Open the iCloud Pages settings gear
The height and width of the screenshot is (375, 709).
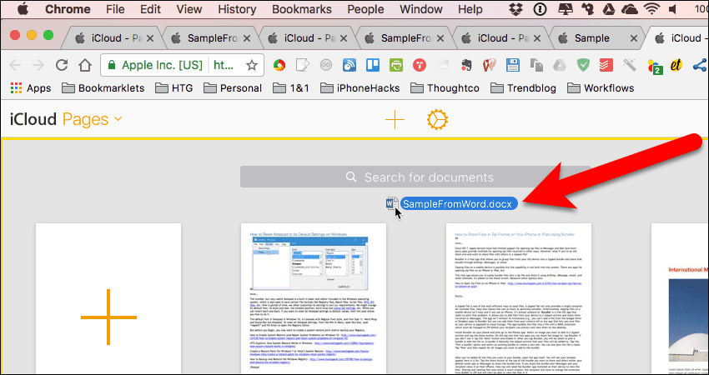(437, 120)
